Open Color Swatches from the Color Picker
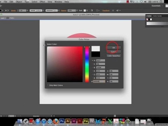This screenshot has width=168, height=126. 113,56
